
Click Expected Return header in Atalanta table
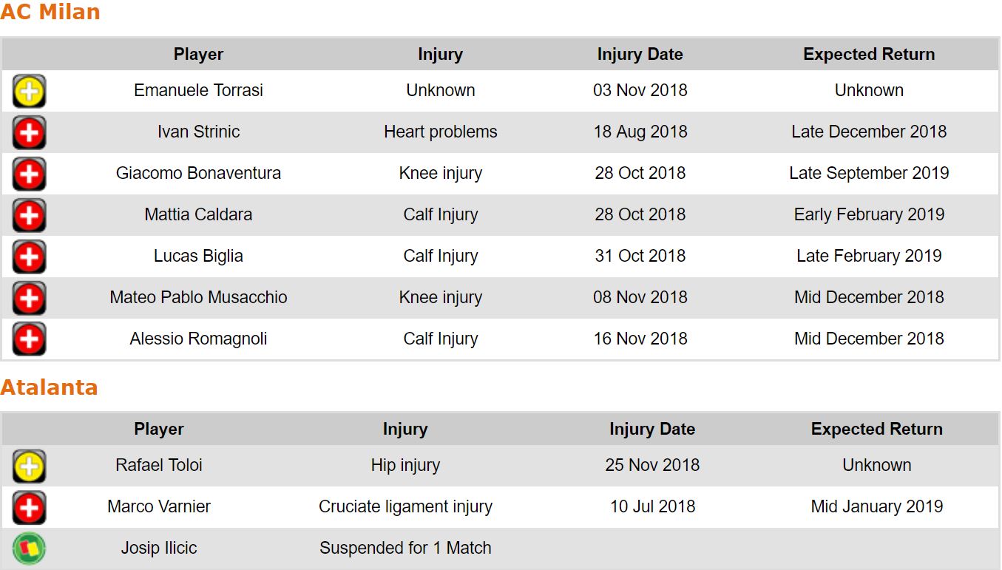coord(876,430)
